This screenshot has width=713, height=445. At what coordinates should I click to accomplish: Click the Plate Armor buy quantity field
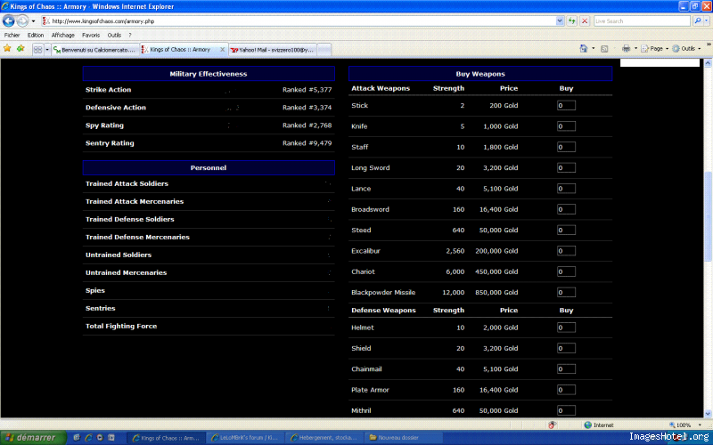[566, 390]
